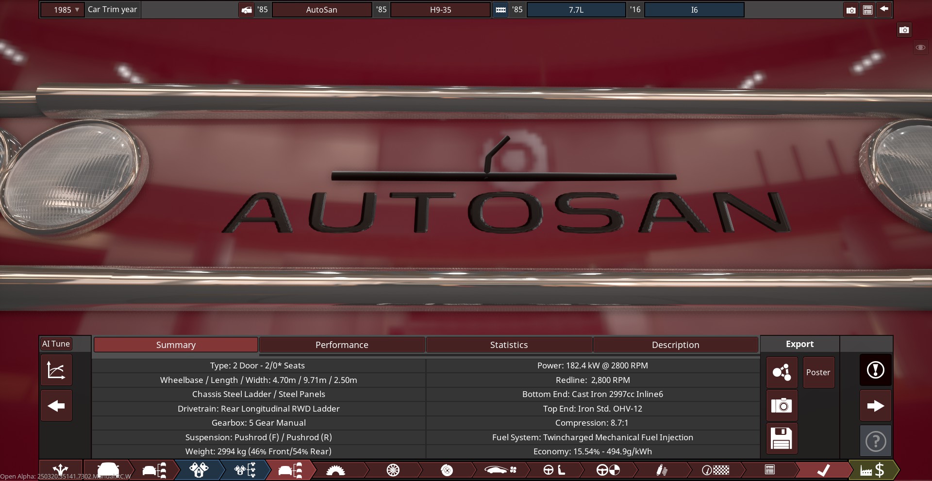Image resolution: width=932 pixels, height=481 pixels.
Task: Open the interior steering-and-seat step
Action: [554, 470]
